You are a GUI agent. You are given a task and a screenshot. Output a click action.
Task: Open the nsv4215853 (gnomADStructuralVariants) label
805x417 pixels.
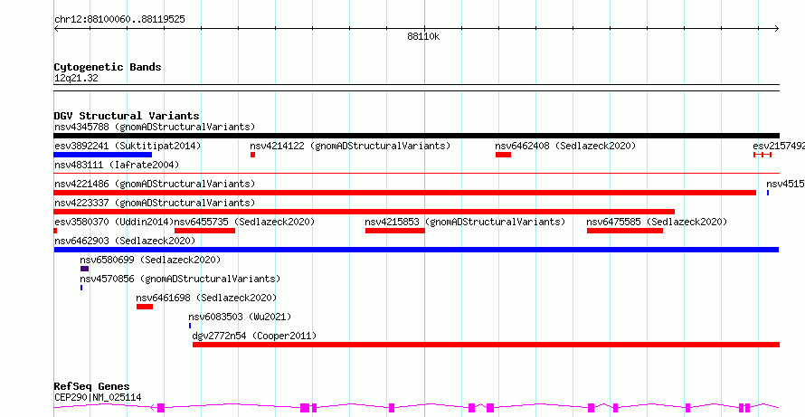(465, 222)
